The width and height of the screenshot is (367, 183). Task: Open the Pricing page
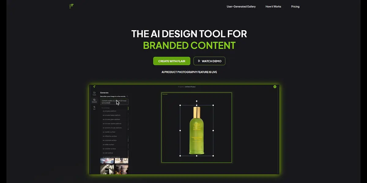(295, 6)
